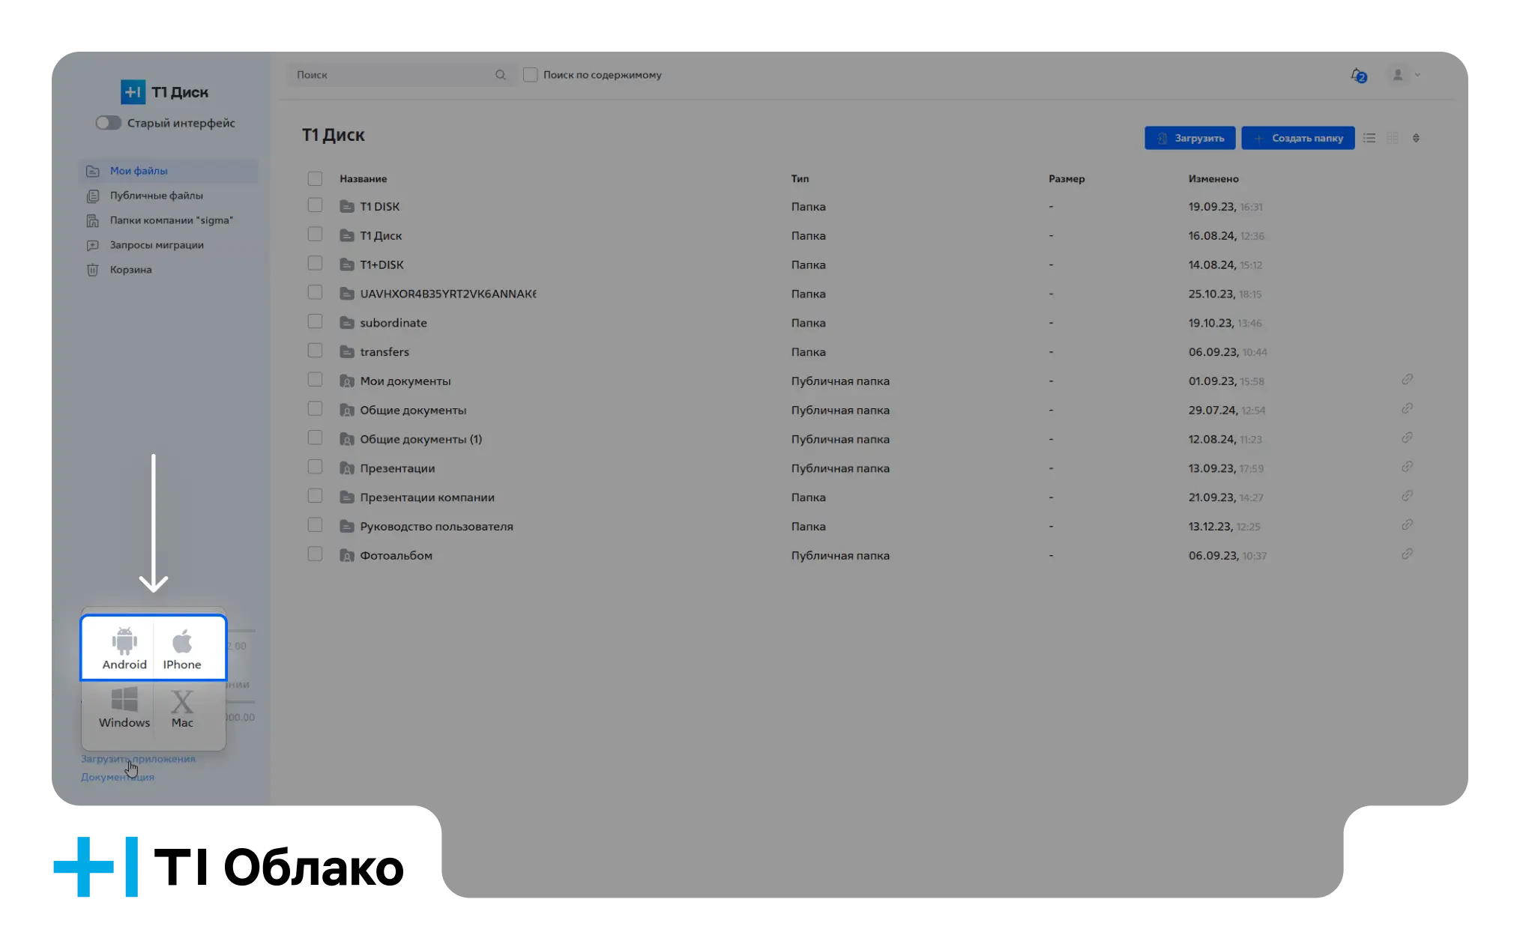This screenshot has width=1520, height=950.
Task: Switch to grid view
Action: tap(1393, 138)
